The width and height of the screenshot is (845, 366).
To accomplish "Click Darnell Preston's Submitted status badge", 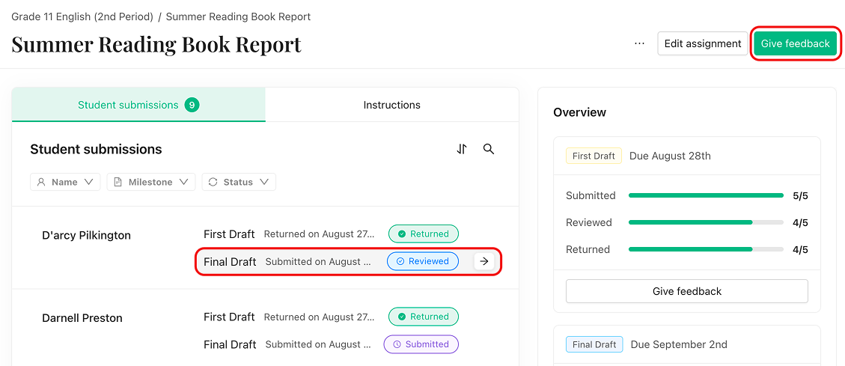I will point(421,344).
